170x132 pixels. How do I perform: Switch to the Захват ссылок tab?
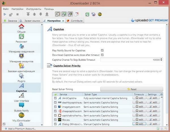tap(30, 21)
